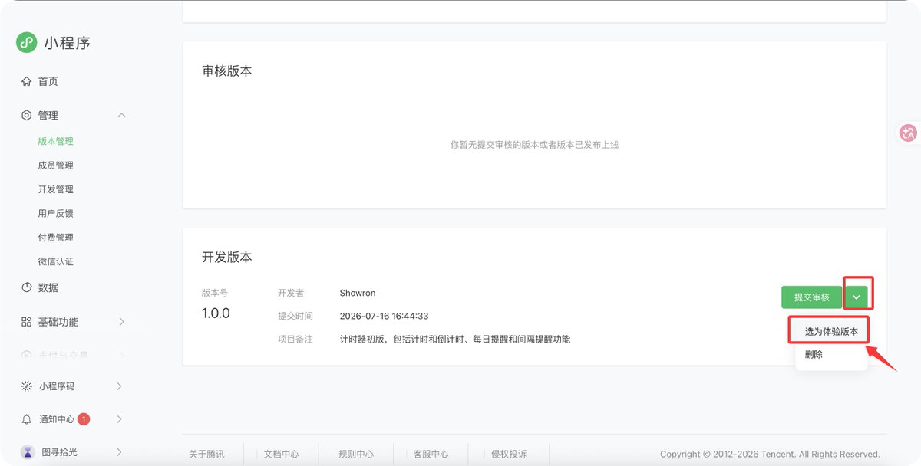Screen dimensions: 921x466
Task: Click the developer name Showron
Action: coord(358,293)
